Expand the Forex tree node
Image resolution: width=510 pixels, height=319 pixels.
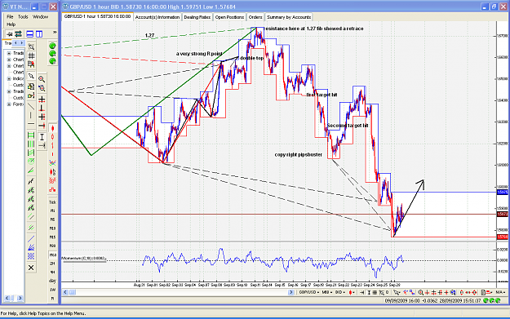(9, 104)
